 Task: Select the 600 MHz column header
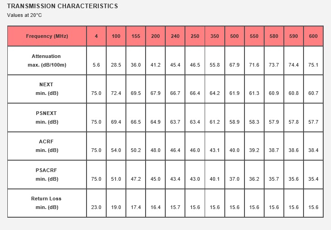point(313,36)
